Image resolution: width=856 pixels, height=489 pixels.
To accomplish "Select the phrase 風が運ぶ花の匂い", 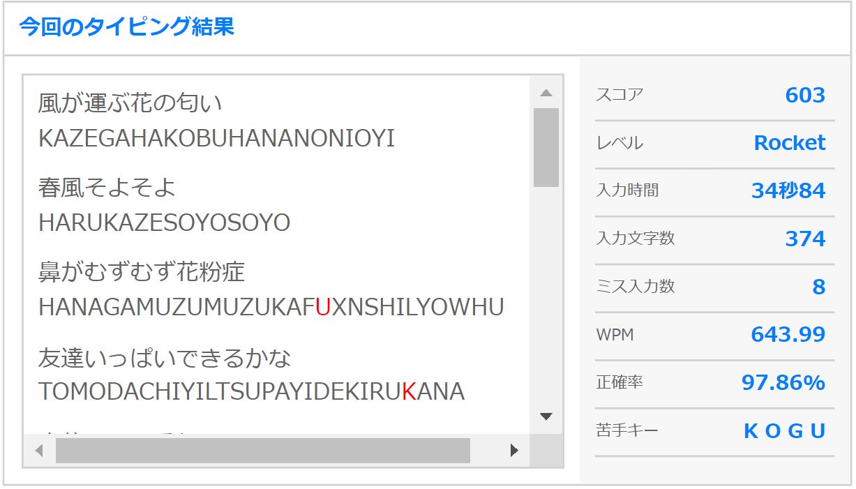I will [130, 103].
